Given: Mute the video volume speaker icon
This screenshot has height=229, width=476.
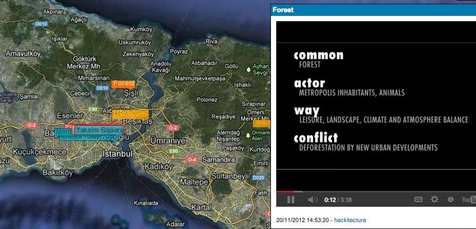Looking at the screenshot, I should [x=312, y=200].
